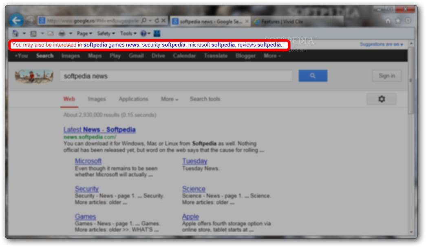Image resolution: width=426 pixels, height=247 pixels.
Task: Open the More dropdown under the search box
Action: pyautogui.click(x=170, y=99)
